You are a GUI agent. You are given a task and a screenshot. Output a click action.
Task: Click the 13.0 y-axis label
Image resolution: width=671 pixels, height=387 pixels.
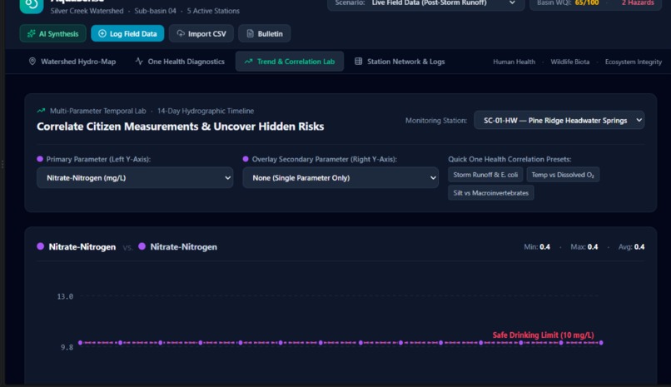point(65,296)
